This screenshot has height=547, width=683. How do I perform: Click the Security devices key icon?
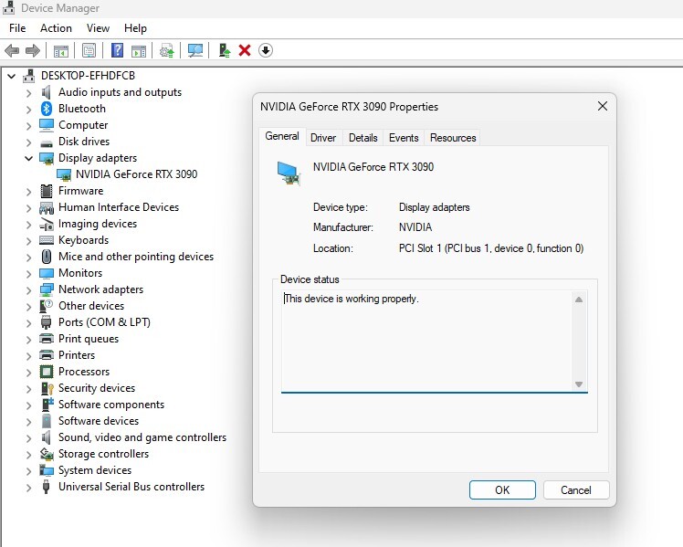(x=47, y=388)
